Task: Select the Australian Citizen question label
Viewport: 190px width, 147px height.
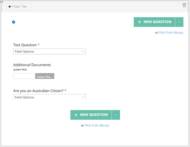Action: click(x=38, y=91)
